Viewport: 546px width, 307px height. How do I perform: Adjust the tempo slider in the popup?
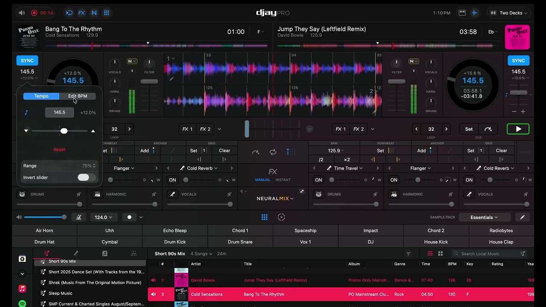[64, 131]
